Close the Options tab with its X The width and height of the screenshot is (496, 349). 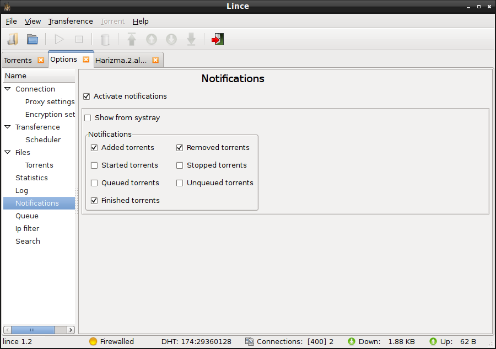coord(86,60)
